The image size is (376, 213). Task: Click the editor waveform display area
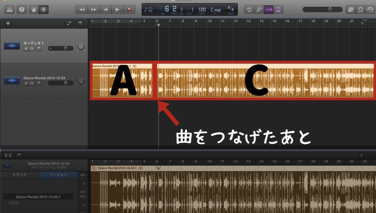(x=233, y=192)
